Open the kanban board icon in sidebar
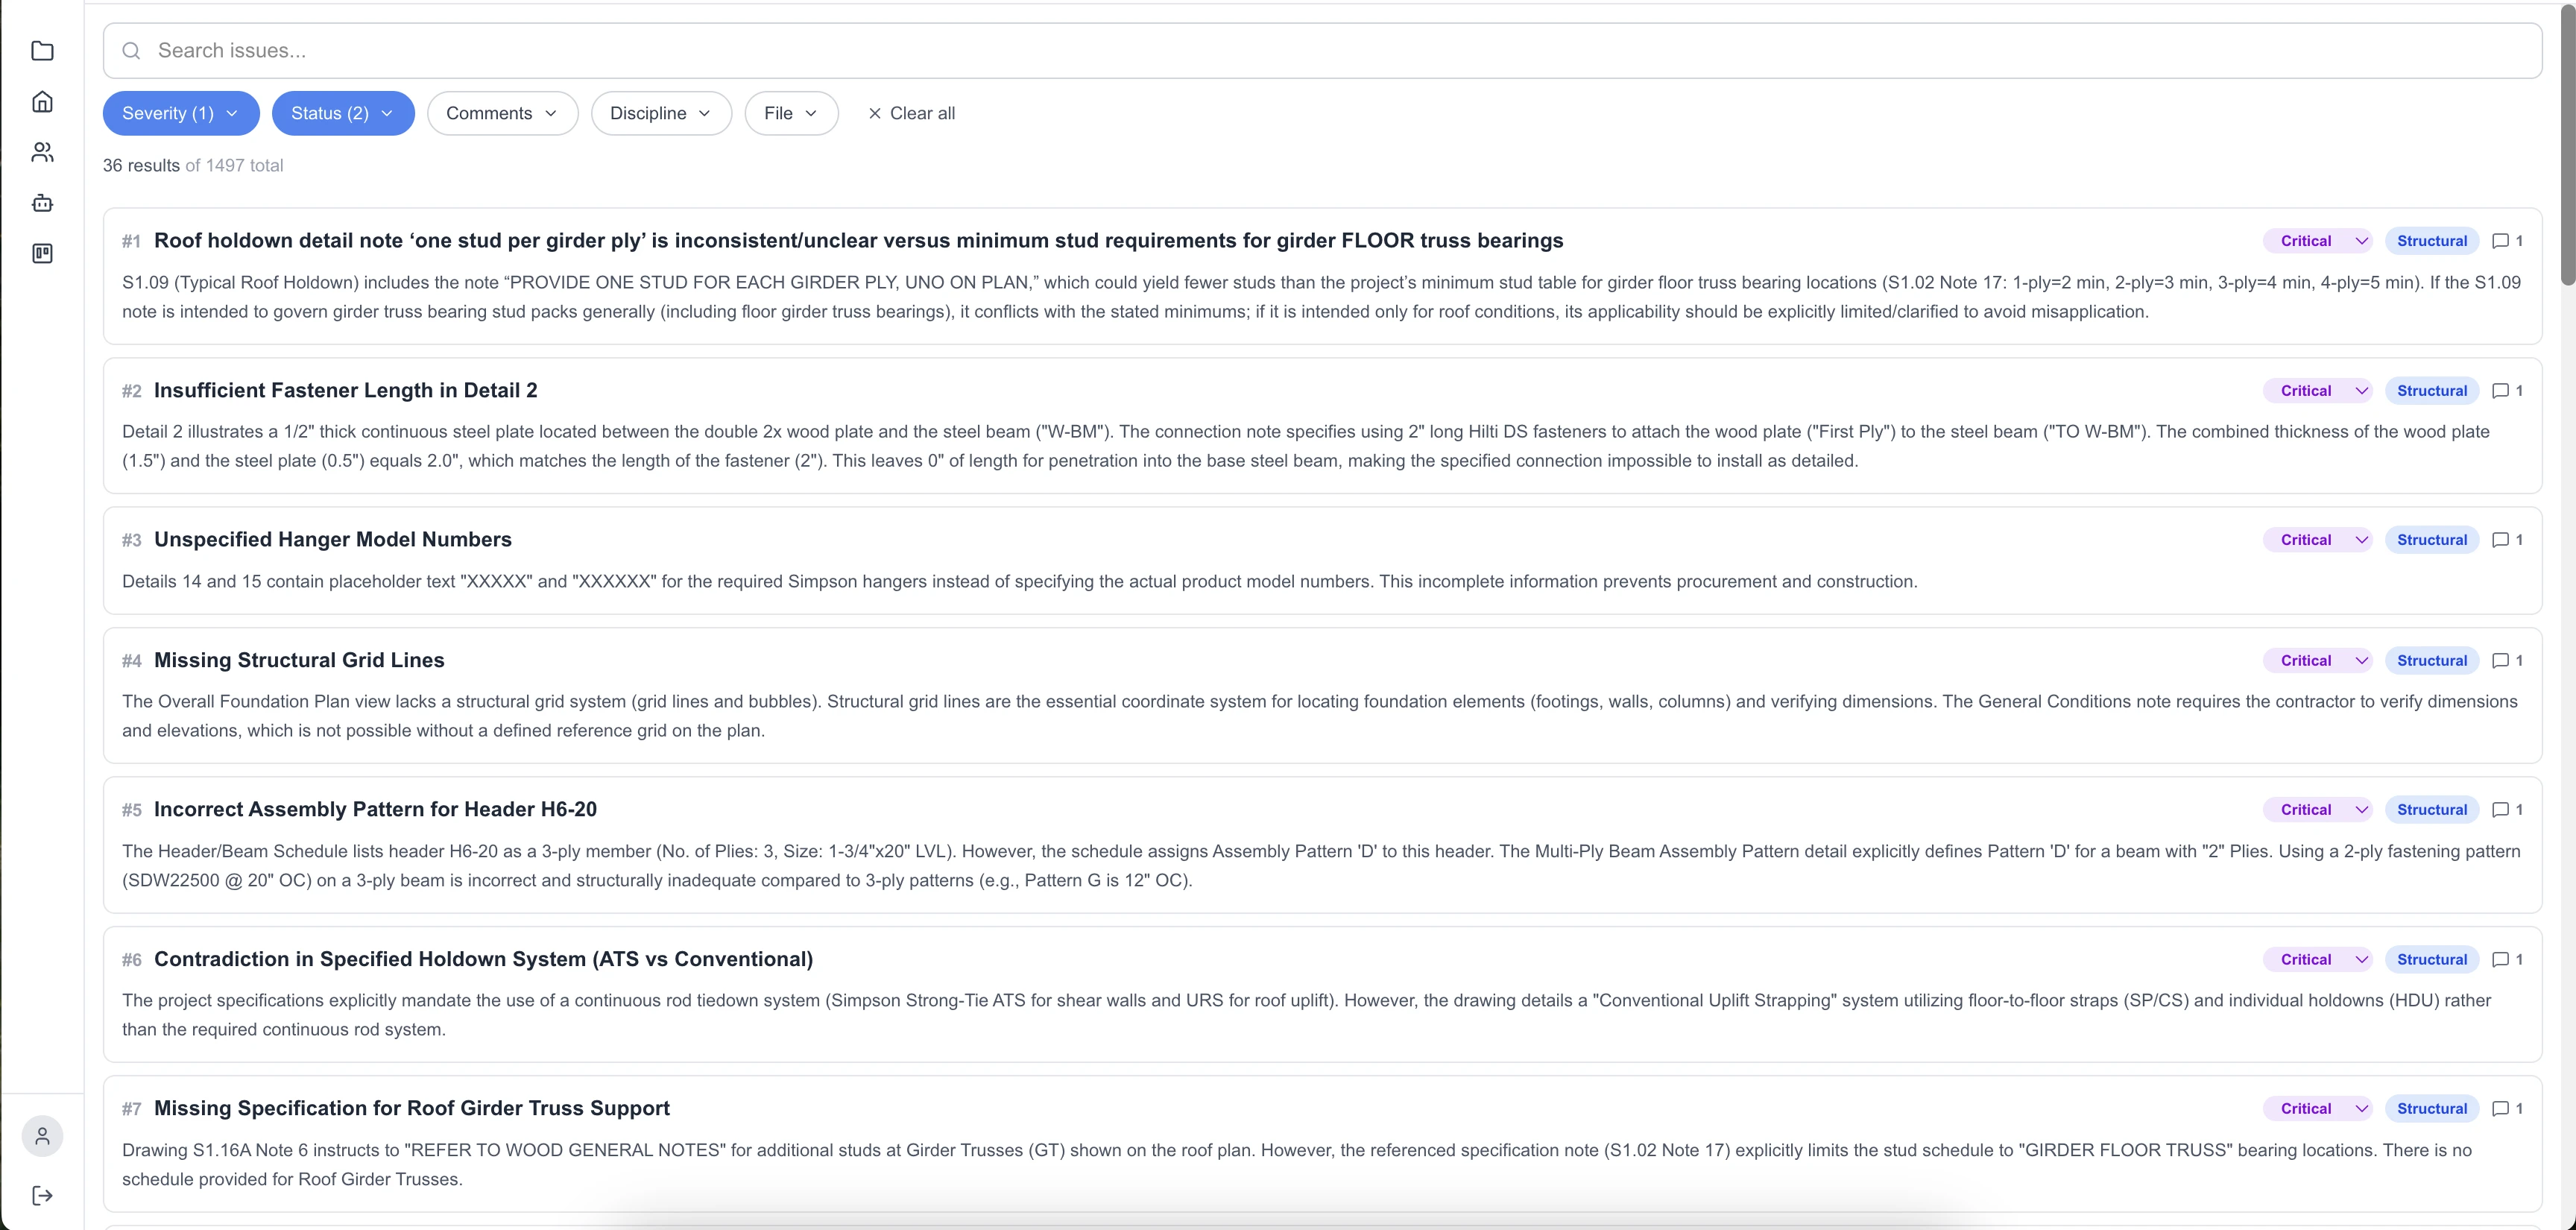 pos(42,254)
